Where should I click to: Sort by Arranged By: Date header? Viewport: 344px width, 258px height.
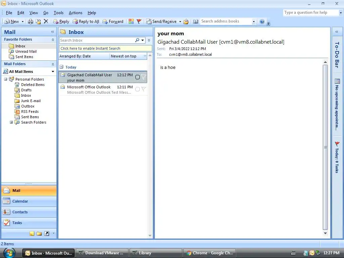pos(84,56)
